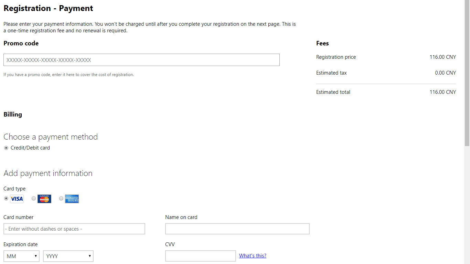
Task: Click into the Card number field
Action: tap(74, 229)
